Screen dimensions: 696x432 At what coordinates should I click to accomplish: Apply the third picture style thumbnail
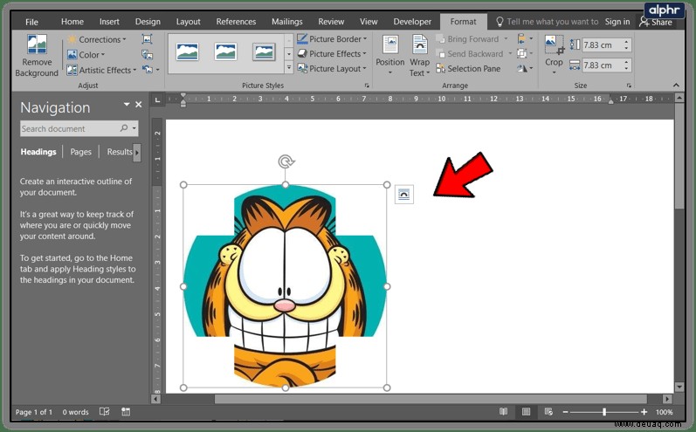pos(264,52)
